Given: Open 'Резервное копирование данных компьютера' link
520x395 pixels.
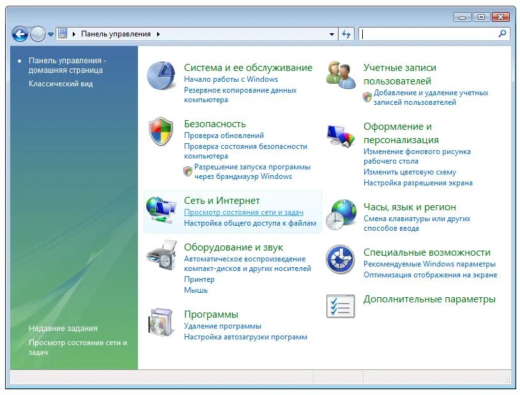Looking at the screenshot, I should point(240,95).
